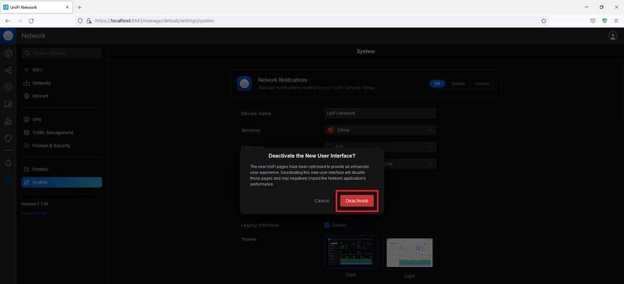Set Network Notifications to Default

(458, 84)
